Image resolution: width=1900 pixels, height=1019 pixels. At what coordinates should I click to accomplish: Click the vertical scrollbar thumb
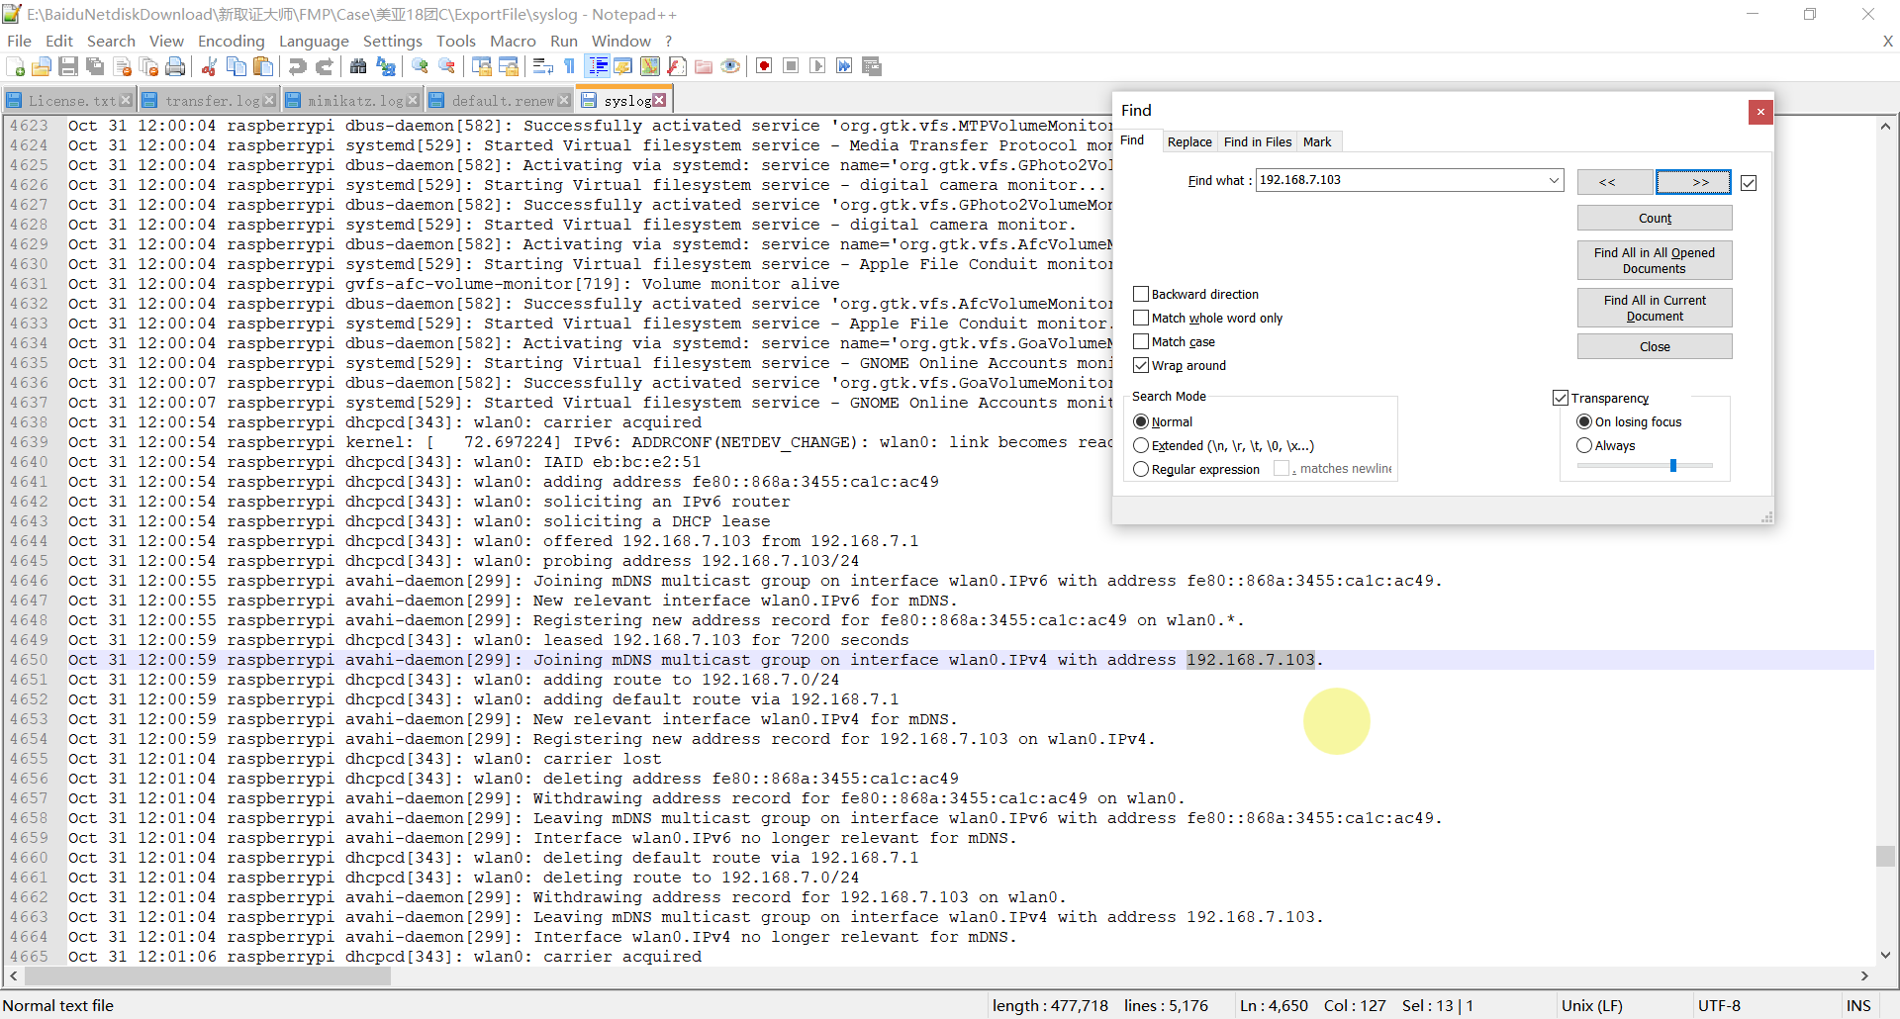coord(1885,856)
